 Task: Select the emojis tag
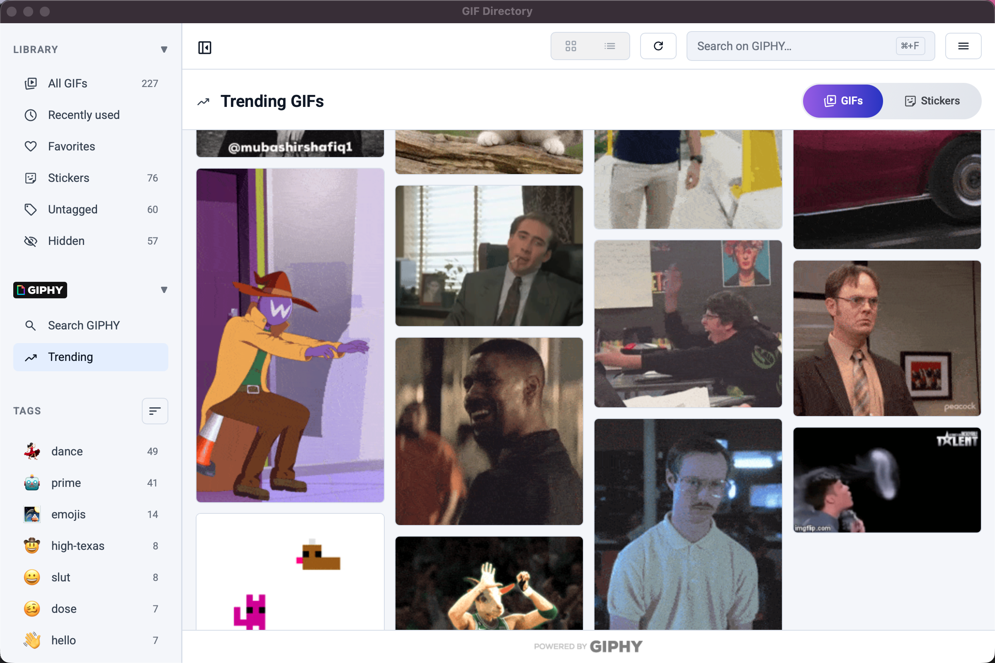point(91,514)
